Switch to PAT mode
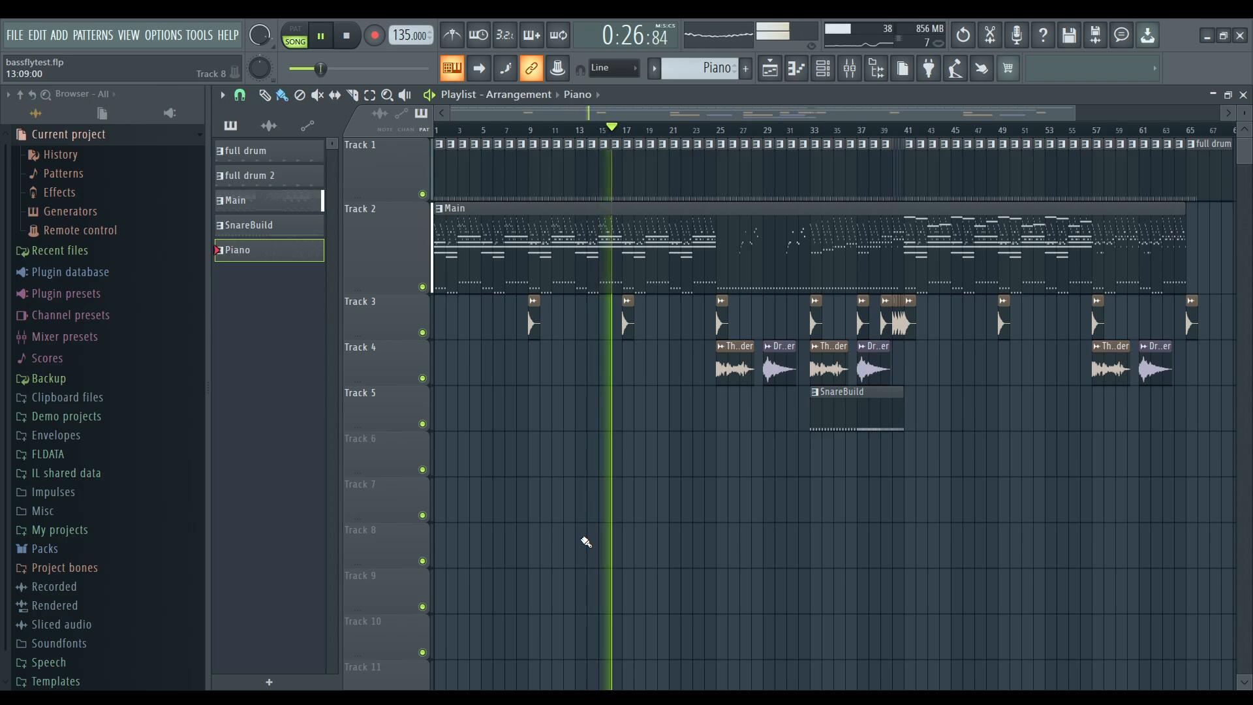 point(295,29)
